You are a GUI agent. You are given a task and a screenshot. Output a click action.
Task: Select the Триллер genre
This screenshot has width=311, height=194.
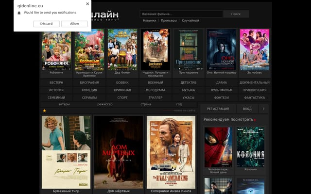[155, 97]
